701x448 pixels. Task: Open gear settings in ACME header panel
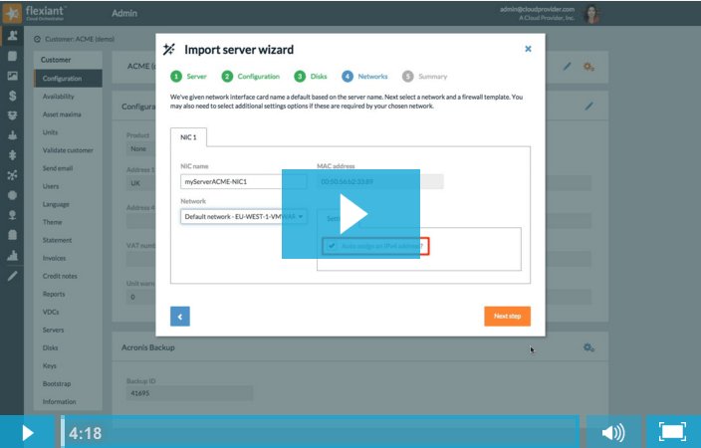point(588,67)
